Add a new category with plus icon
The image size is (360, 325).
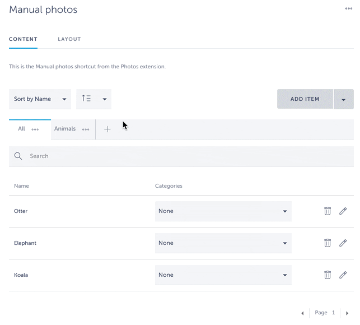pos(107,129)
